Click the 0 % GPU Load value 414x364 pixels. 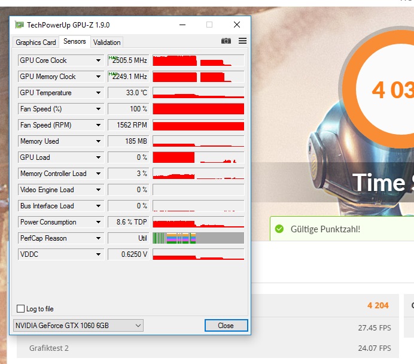(x=128, y=157)
